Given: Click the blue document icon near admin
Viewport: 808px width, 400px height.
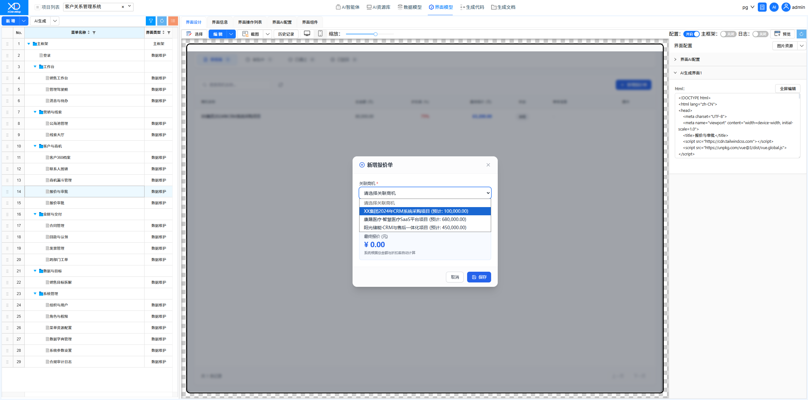Looking at the screenshot, I should [762, 7].
